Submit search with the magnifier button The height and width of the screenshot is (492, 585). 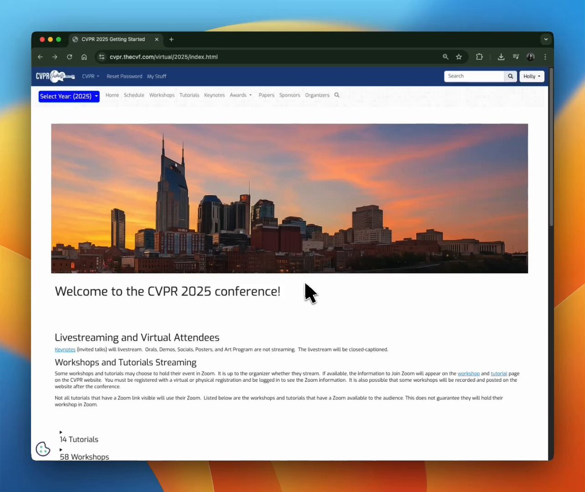click(510, 76)
